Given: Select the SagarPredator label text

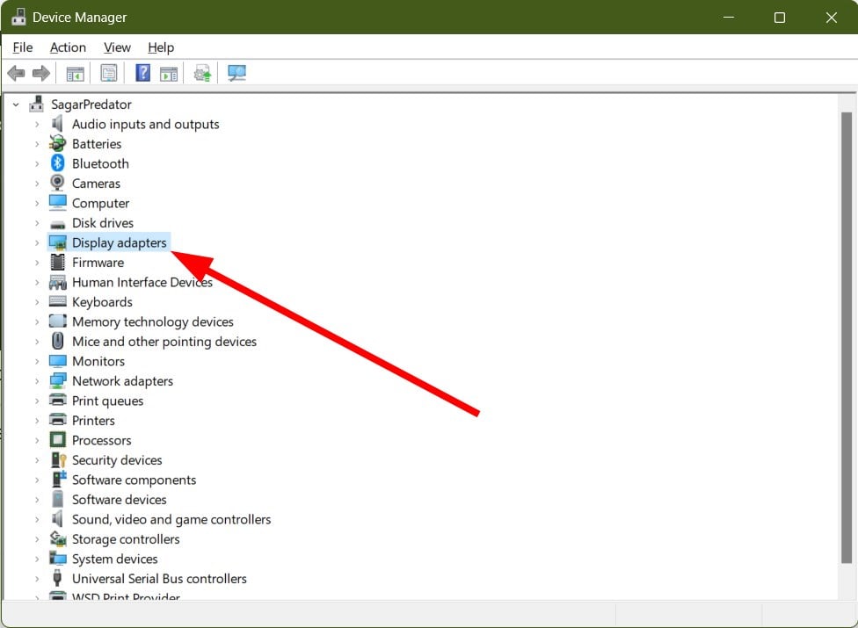Looking at the screenshot, I should pyautogui.click(x=91, y=105).
